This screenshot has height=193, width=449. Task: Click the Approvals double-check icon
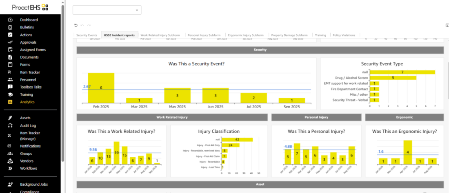click(10, 42)
